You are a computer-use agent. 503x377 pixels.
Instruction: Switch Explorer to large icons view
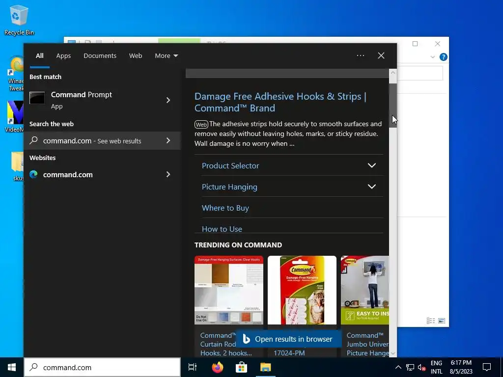tap(442, 321)
